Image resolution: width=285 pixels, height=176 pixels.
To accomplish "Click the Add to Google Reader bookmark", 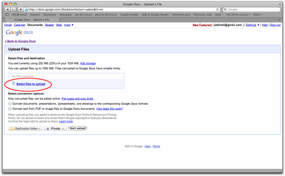I will [155, 14].
